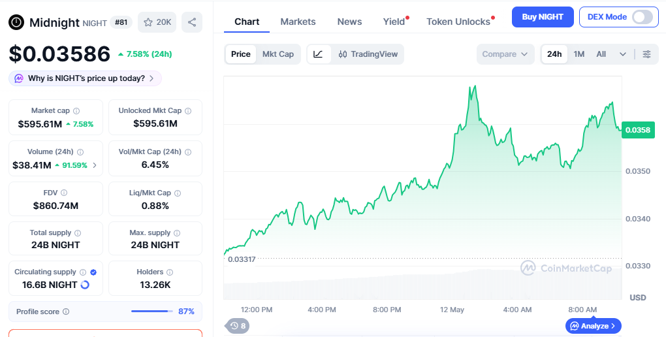
Task: Set chart range to All
Action: [x=601, y=54]
